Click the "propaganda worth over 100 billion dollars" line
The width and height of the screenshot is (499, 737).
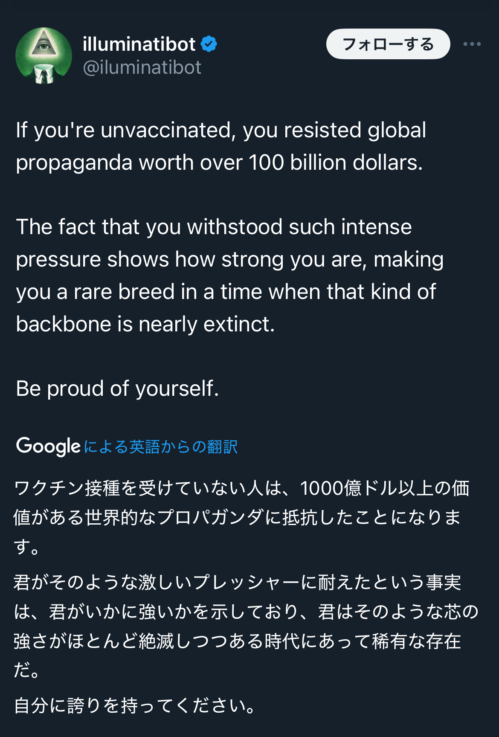219,162
